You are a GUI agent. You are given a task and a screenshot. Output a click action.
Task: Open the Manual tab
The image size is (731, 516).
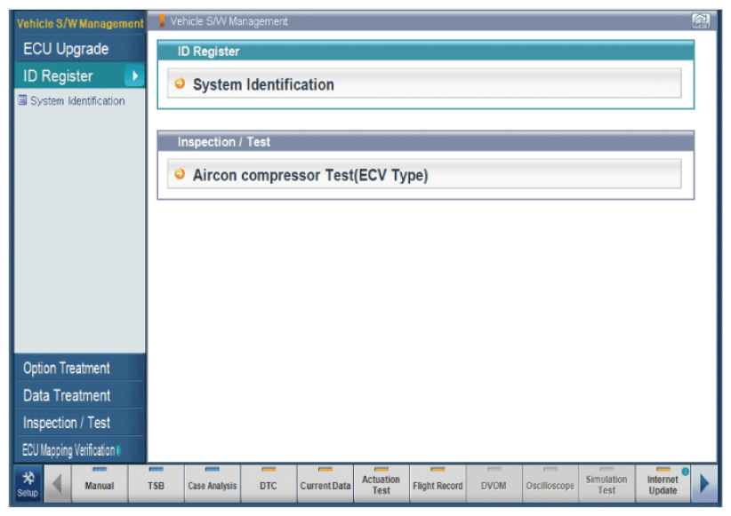[x=100, y=484]
